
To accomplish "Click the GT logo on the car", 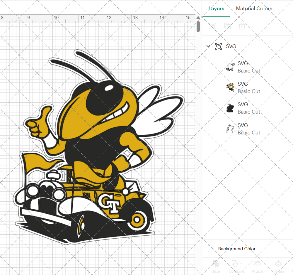I will pyautogui.click(x=109, y=203).
